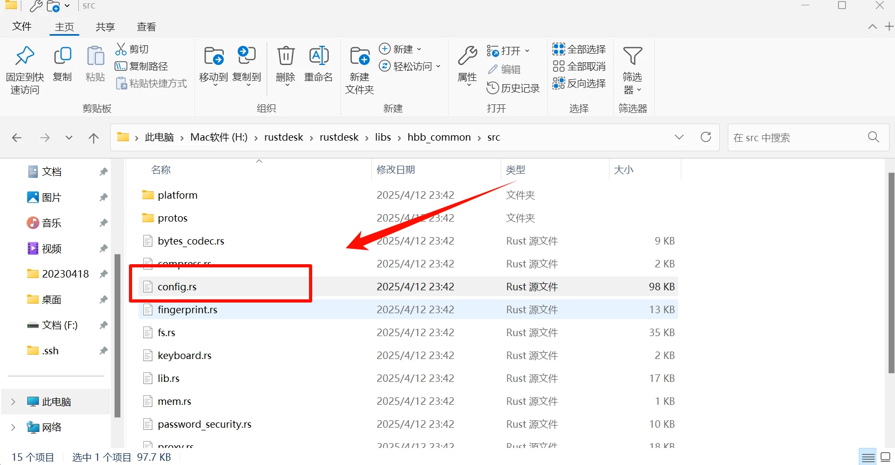The height and width of the screenshot is (465, 895).
Task: Click the Copy icon in the ribbon
Action: coord(62,56)
